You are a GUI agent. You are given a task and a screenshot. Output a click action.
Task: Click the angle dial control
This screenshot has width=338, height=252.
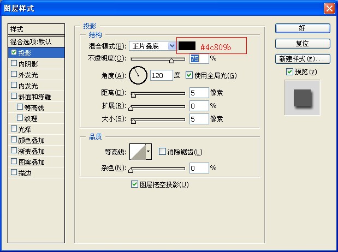pyautogui.click(x=138, y=75)
